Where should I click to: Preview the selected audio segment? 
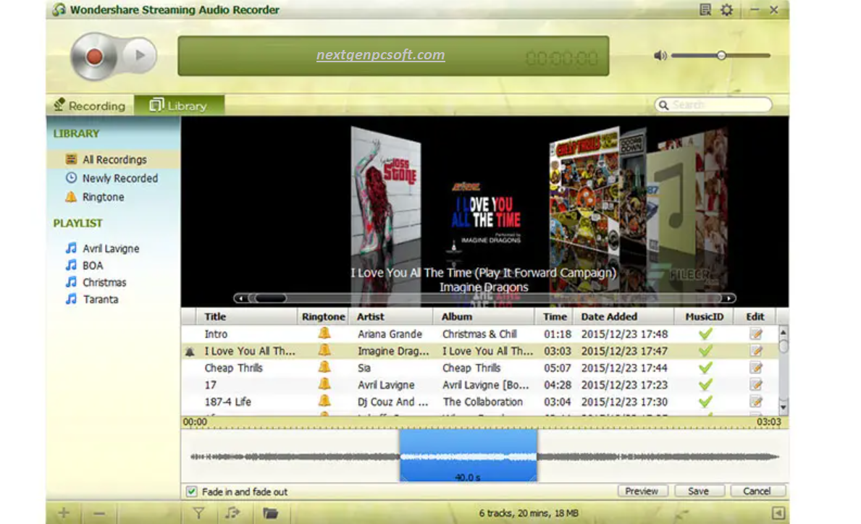(x=642, y=491)
